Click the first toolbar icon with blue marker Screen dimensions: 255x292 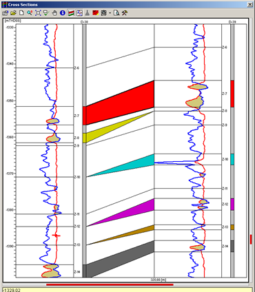click(x=5, y=13)
